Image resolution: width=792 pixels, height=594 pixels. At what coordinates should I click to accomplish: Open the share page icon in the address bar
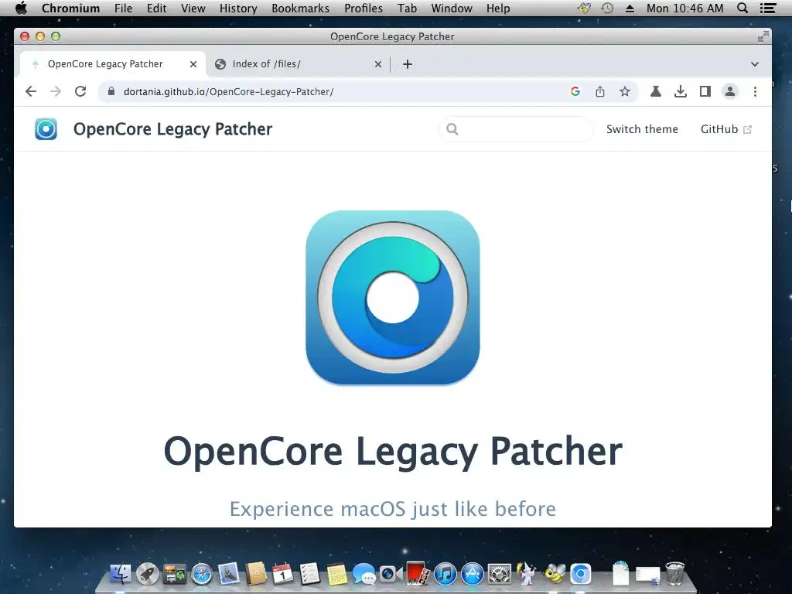pos(599,91)
